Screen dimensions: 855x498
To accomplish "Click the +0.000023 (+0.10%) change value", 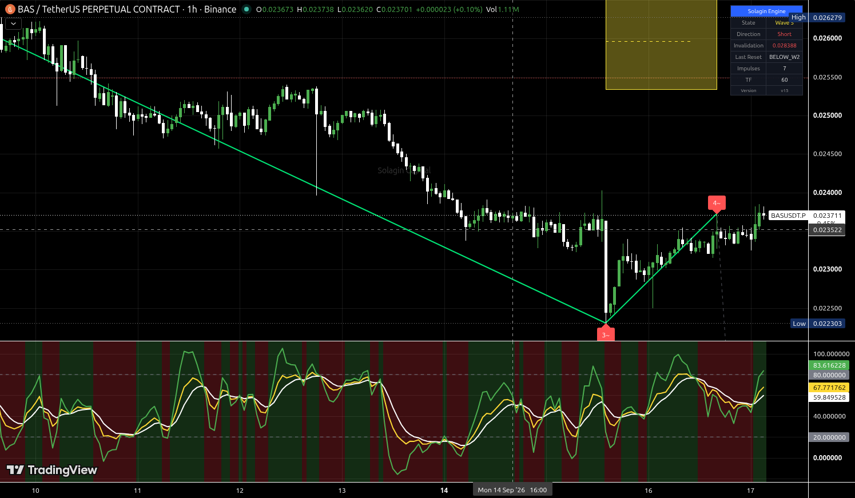I will [x=449, y=9].
